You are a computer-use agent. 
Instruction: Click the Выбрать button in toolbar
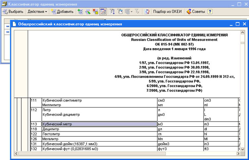coord(13,12)
